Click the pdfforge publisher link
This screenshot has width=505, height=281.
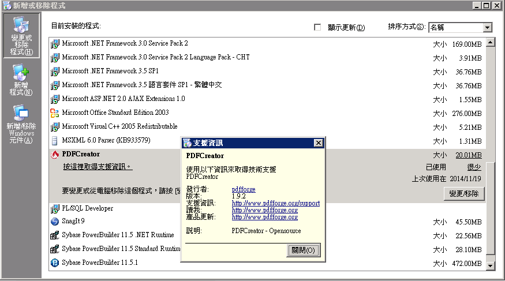(x=244, y=189)
